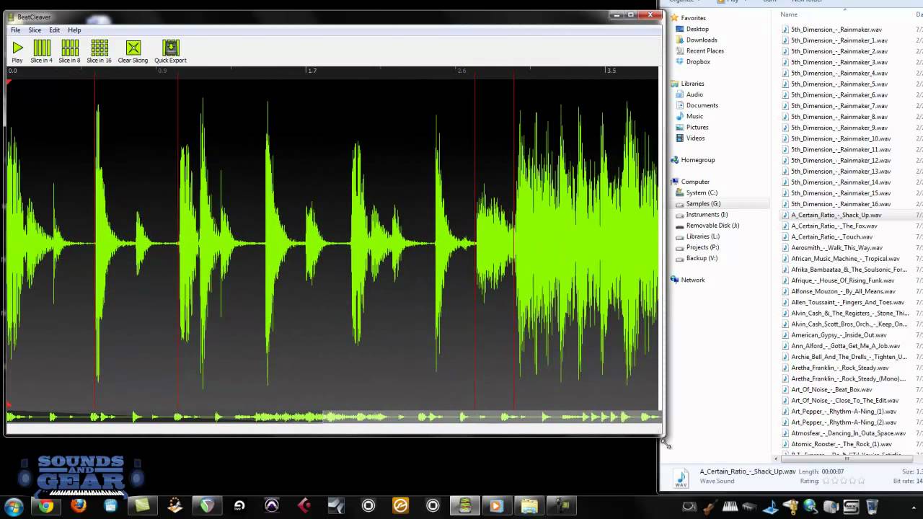Select Art_Of_Noise_-_Beat_Box.wav file
The height and width of the screenshot is (519, 923).
coord(831,389)
